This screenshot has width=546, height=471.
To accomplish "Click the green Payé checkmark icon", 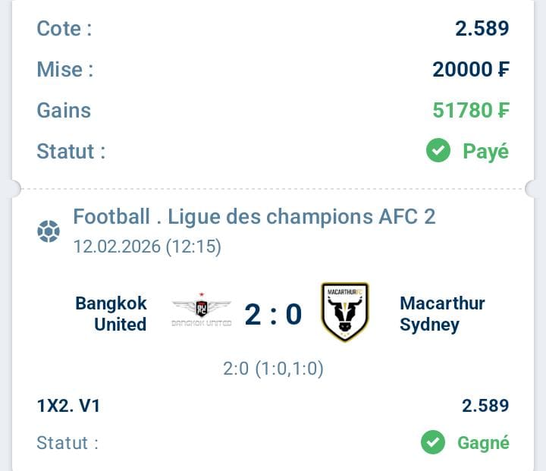I will click(x=438, y=151).
